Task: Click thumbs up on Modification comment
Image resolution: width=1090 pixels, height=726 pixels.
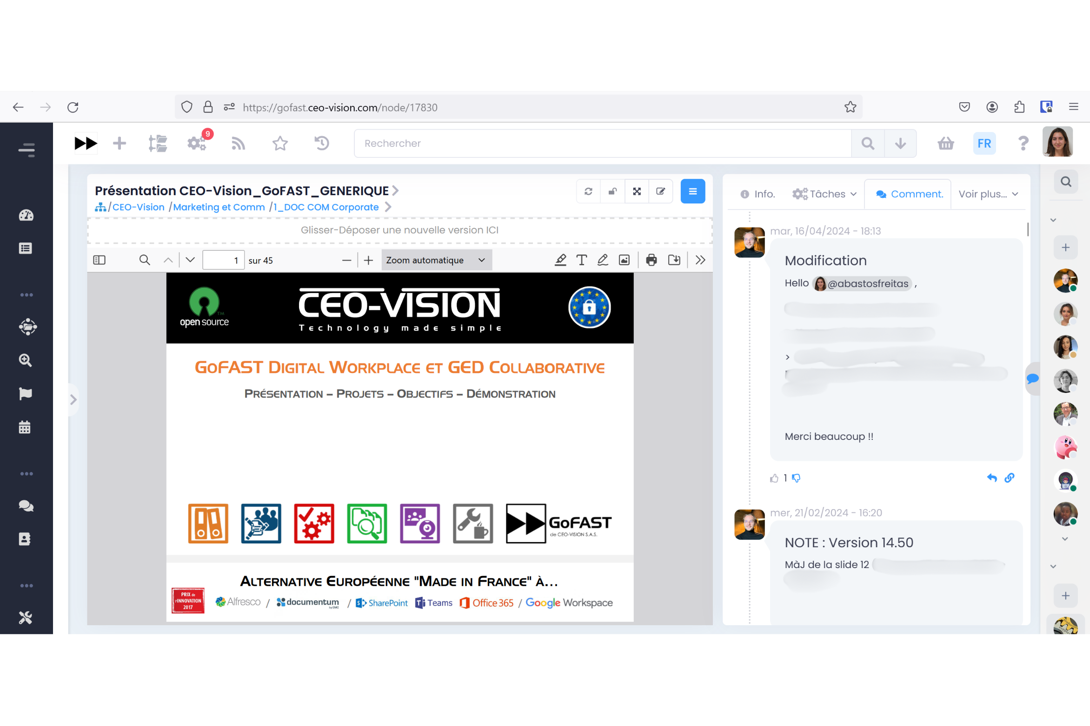Action: pyautogui.click(x=774, y=478)
